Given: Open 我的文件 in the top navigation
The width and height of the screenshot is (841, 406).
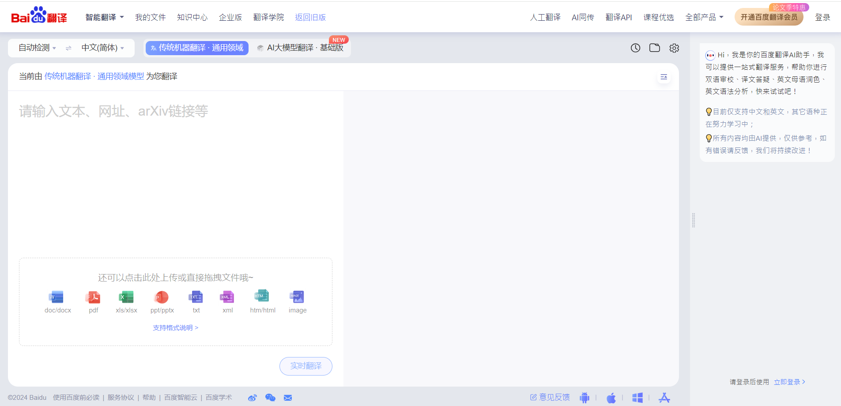Looking at the screenshot, I should click(x=151, y=17).
